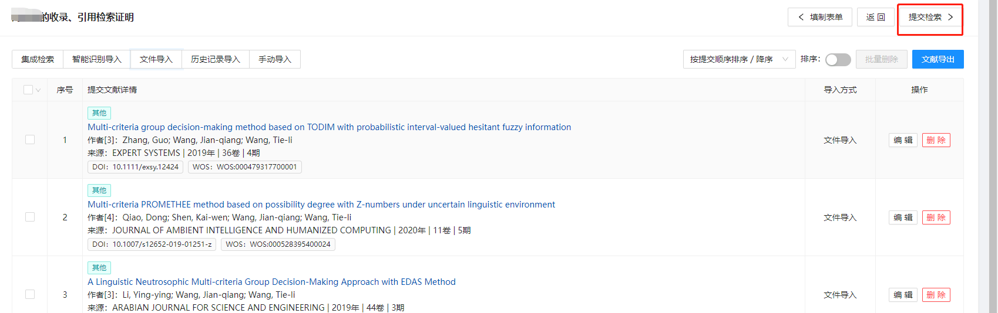
Task: Select the 历史记录导入 tab
Action: (215, 59)
